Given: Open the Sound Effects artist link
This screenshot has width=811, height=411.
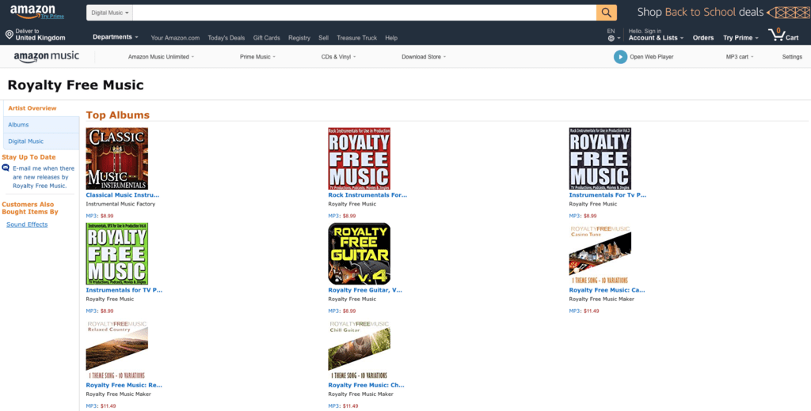Looking at the screenshot, I should (27, 224).
